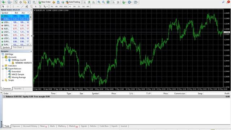Open the Account History terminal tab
The width and height of the screenshot is (231, 130).
tap(30, 126)
